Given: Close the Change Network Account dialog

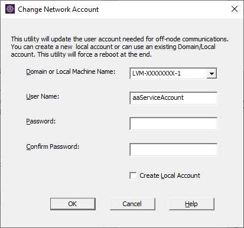Looking at the screenshot, I should (x=235, y=9).
